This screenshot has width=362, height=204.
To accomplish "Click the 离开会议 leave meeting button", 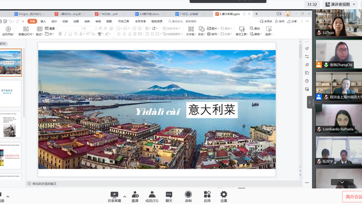I will 352,197.
